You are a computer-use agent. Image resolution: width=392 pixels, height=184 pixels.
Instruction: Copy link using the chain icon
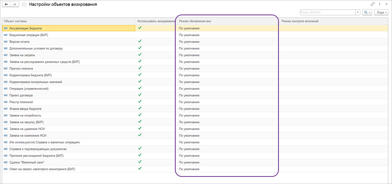373,4
